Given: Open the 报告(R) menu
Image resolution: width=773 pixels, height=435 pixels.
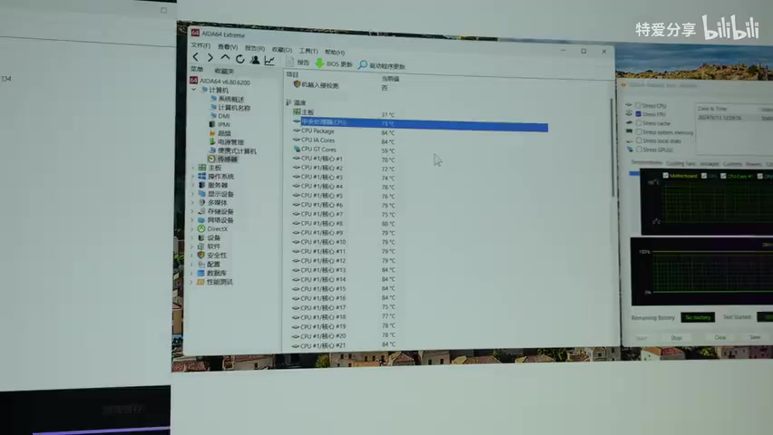Looking at the screenshot, I should [255, 48].
